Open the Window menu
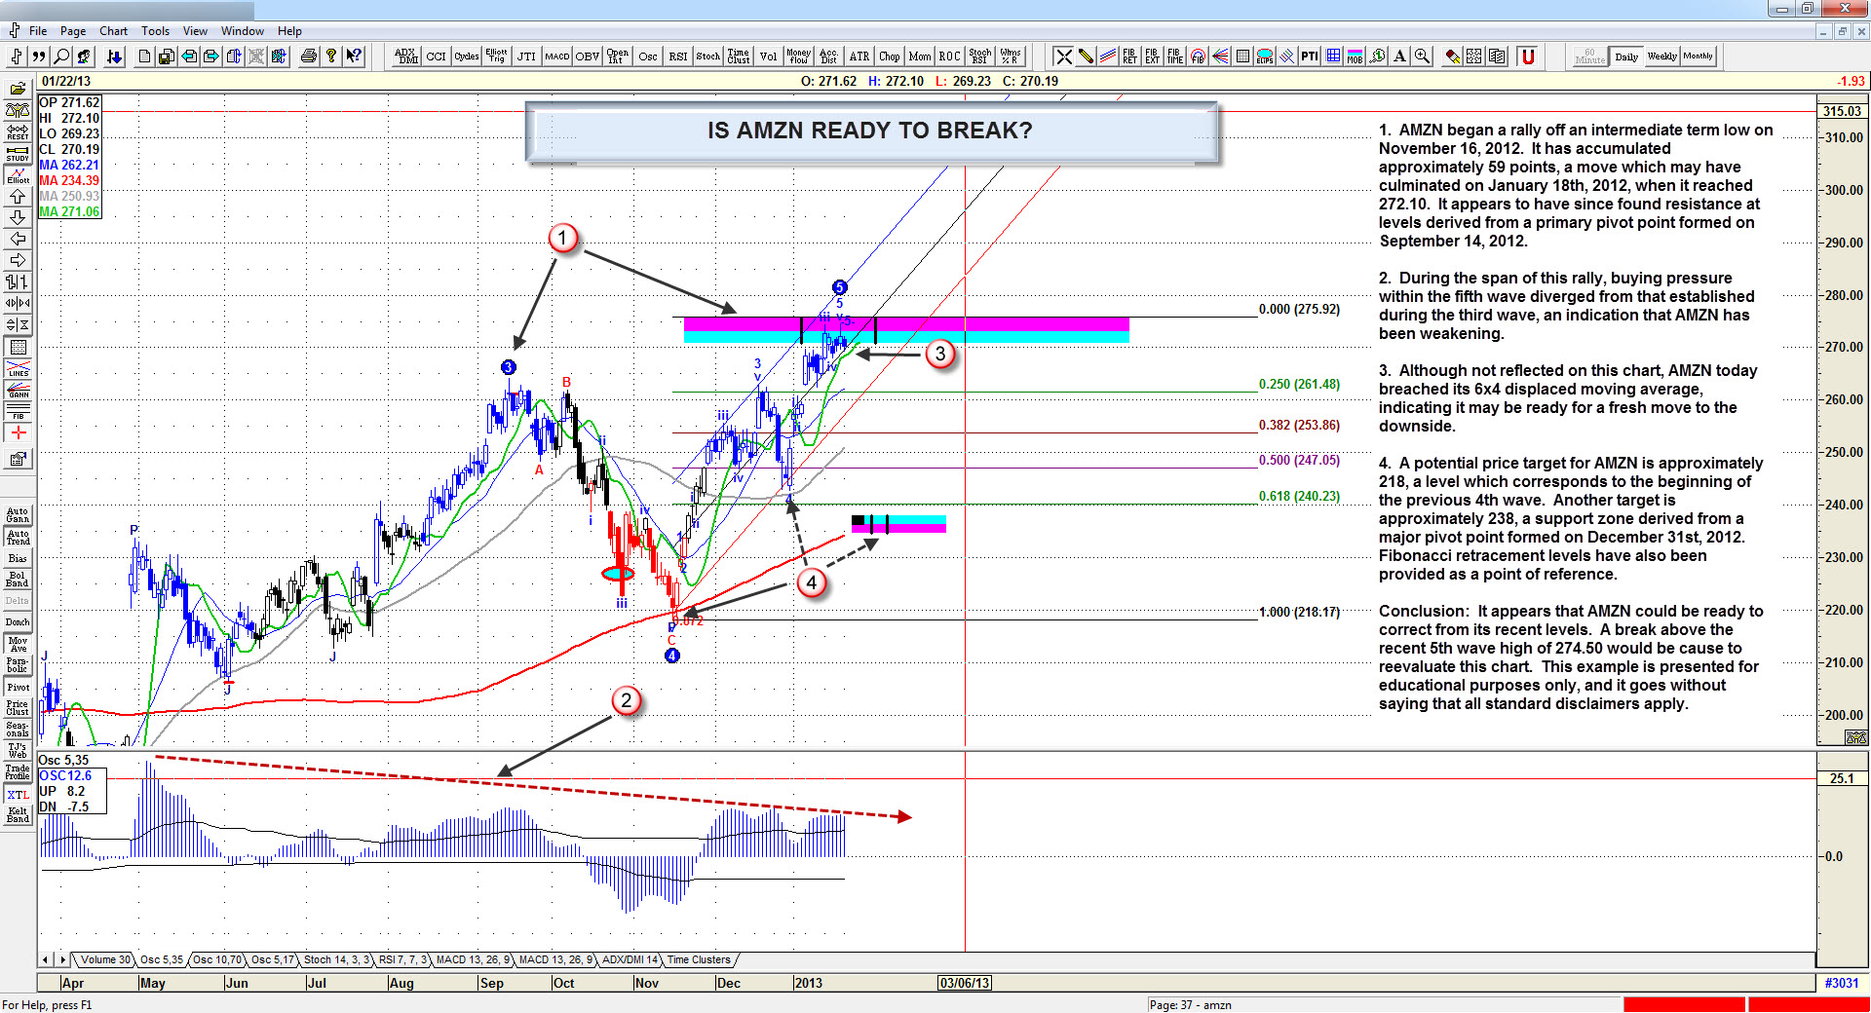Image resolution: width=1871 pixels, height=1013 pixels. 242,31
